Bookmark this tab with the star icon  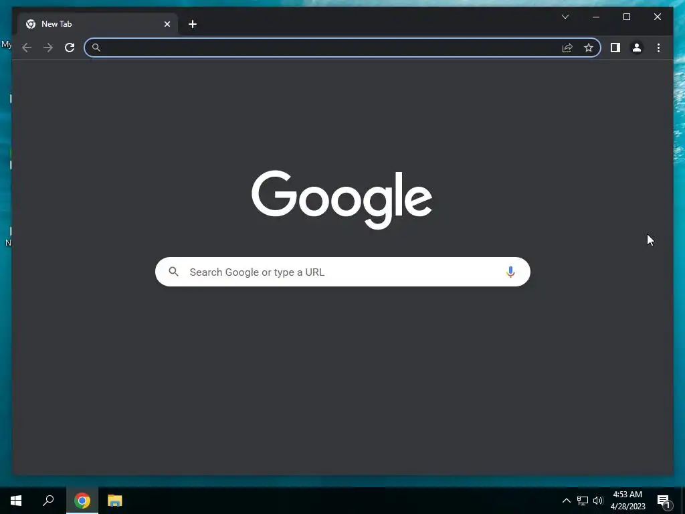(x=589, y=48)
